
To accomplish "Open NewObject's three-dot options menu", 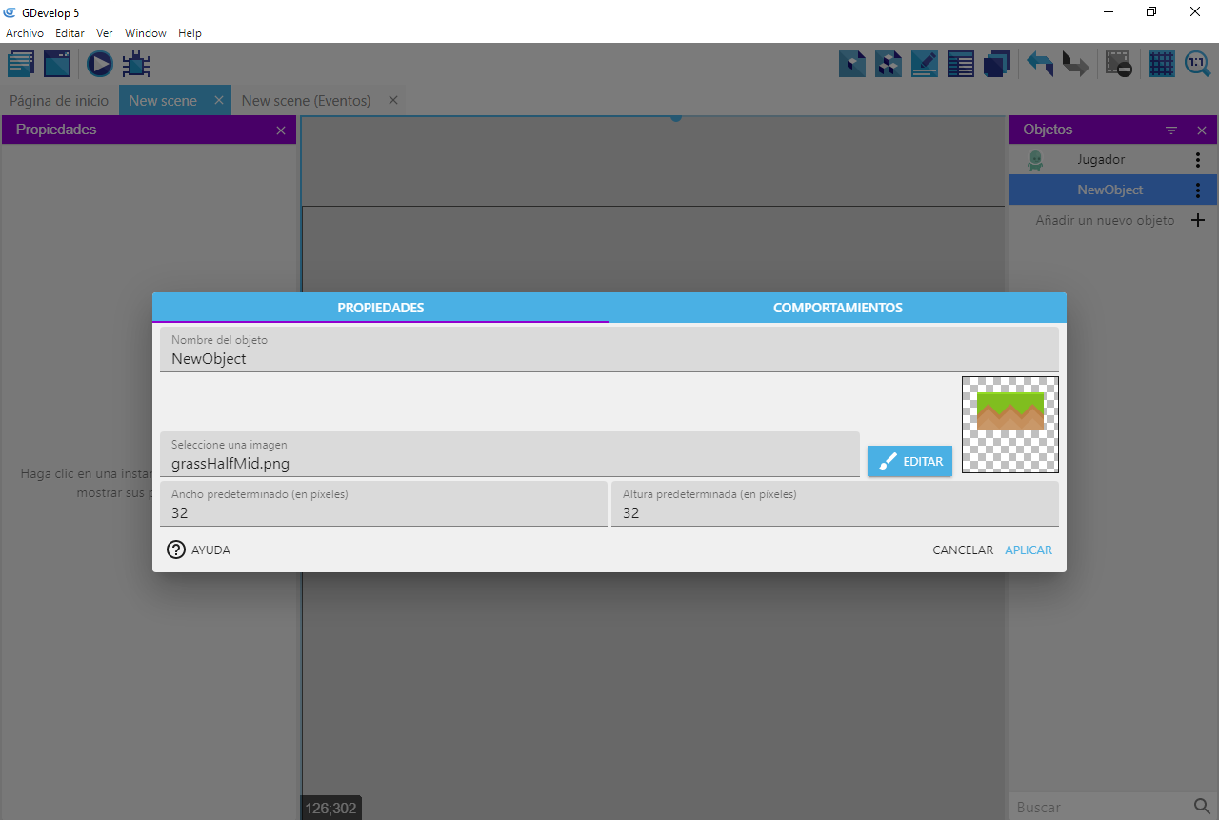I will 1198,190.
